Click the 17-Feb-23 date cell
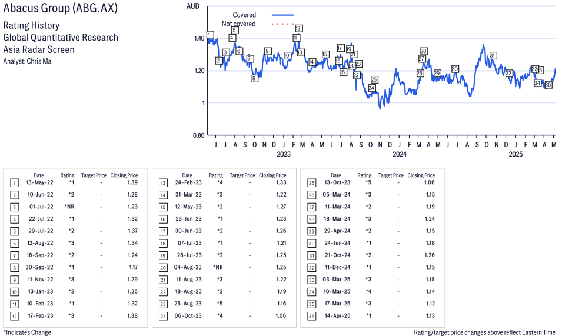The height and width of the screenshot is (336, 562). coord(41,315)
